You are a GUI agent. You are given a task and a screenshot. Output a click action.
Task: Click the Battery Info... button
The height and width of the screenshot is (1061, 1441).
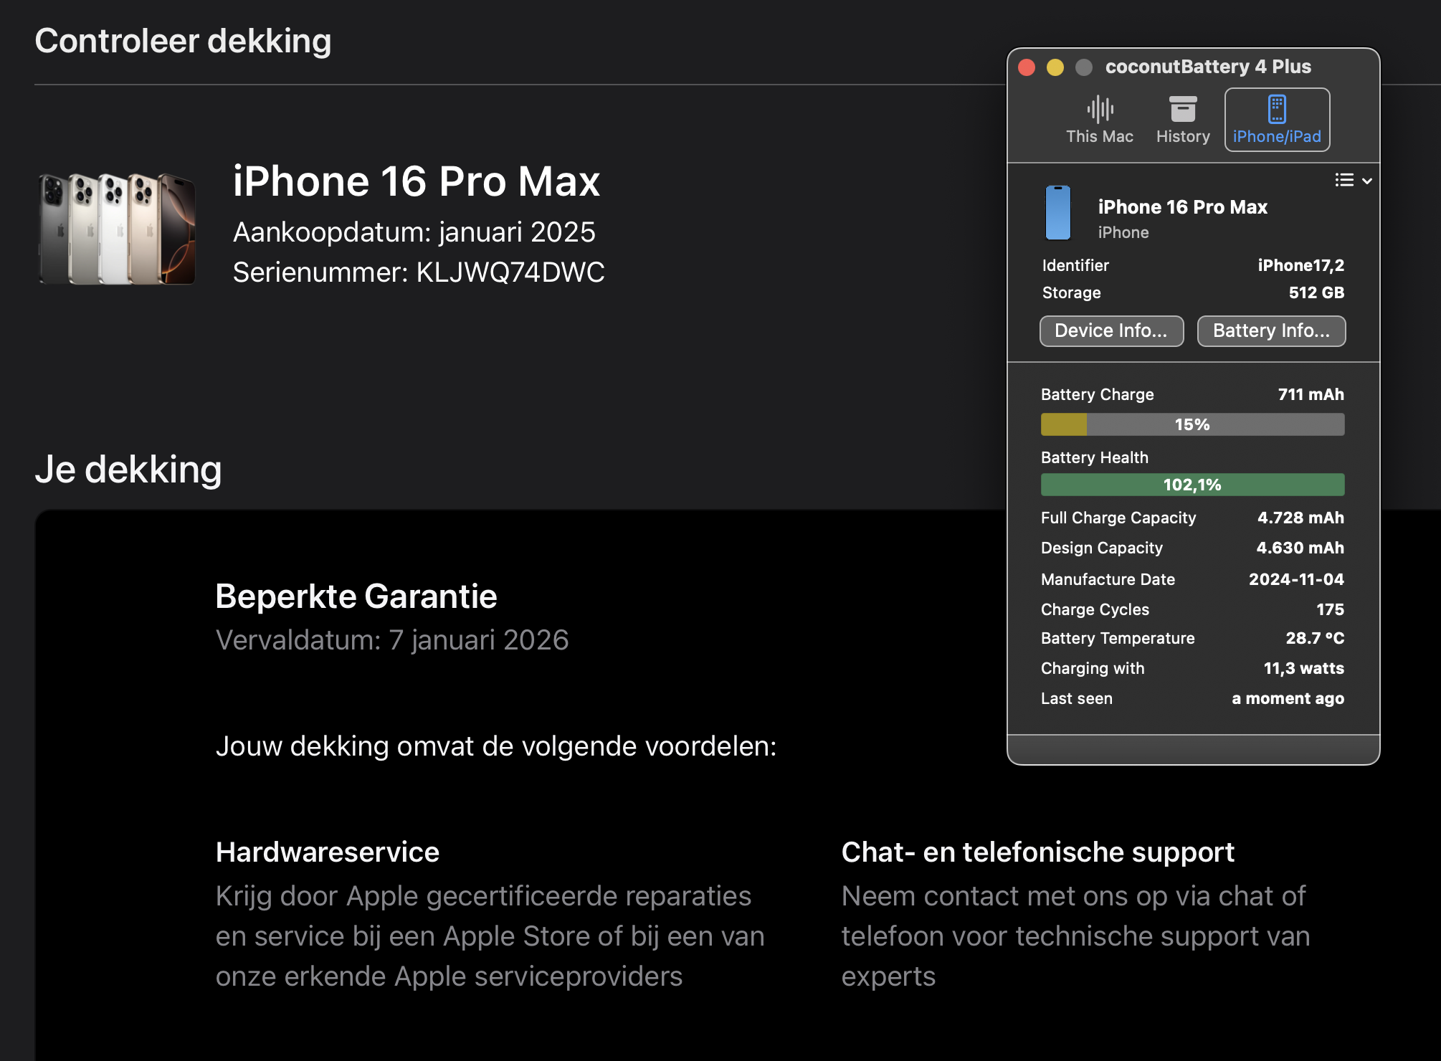point(1271,330)
